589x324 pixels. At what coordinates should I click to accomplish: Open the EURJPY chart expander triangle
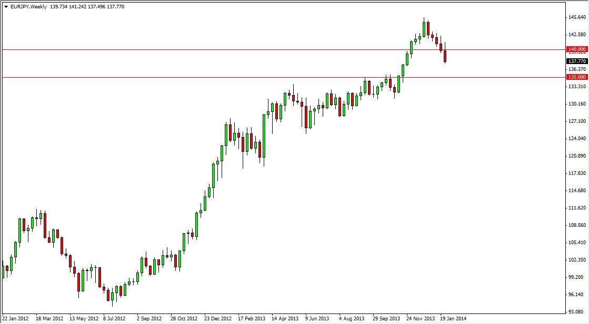(x=6, y=7)
